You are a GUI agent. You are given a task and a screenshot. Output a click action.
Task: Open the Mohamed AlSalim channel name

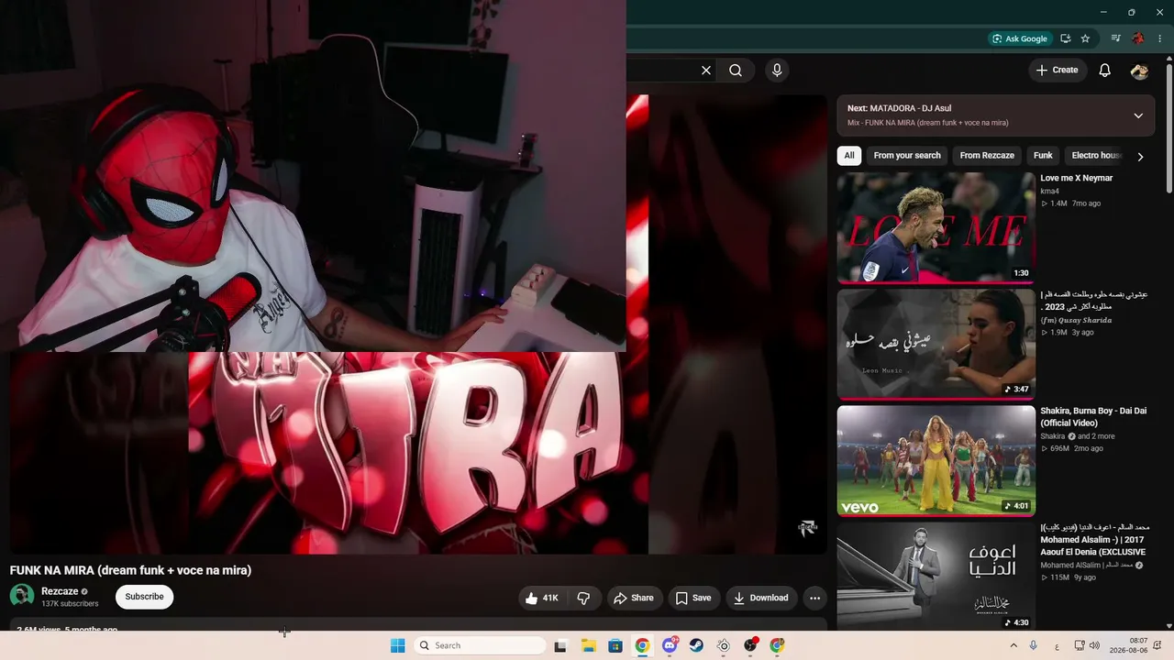pyautogui.click(x=1087, y=566)
